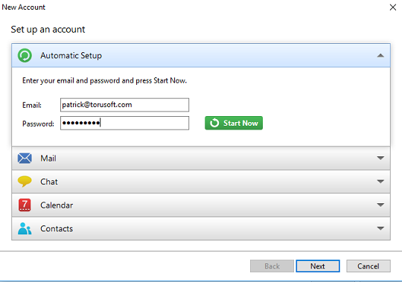Screen dimensions: 402x282
Task: Expand the Chat section arrow
Action: pos(380,182)
